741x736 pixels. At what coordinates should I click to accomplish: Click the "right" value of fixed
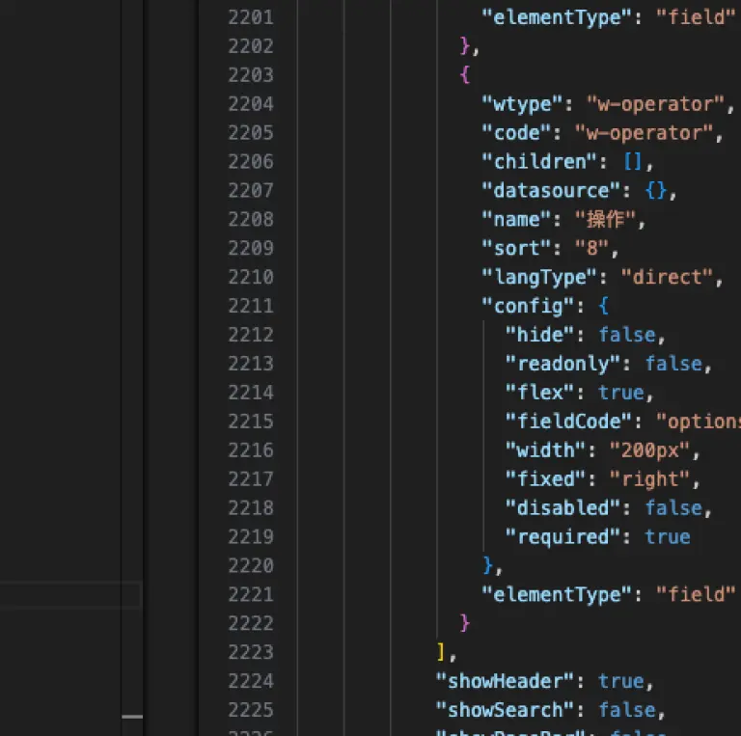coord(649,479)
